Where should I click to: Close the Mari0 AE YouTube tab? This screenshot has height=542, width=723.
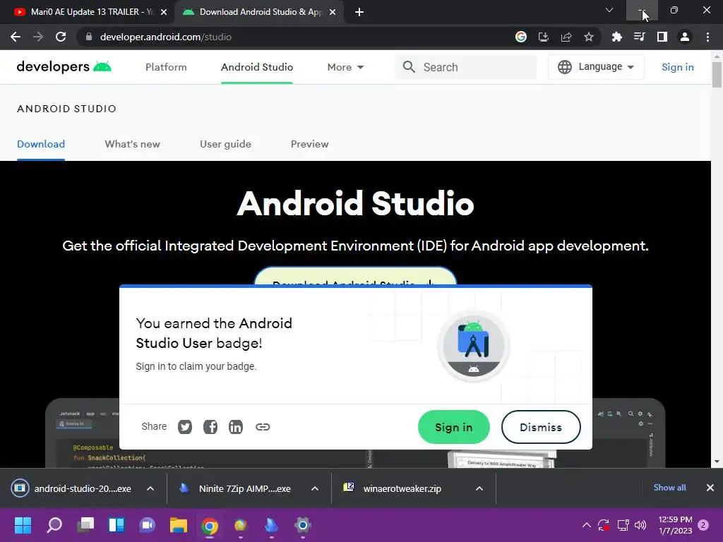(164, 12)
